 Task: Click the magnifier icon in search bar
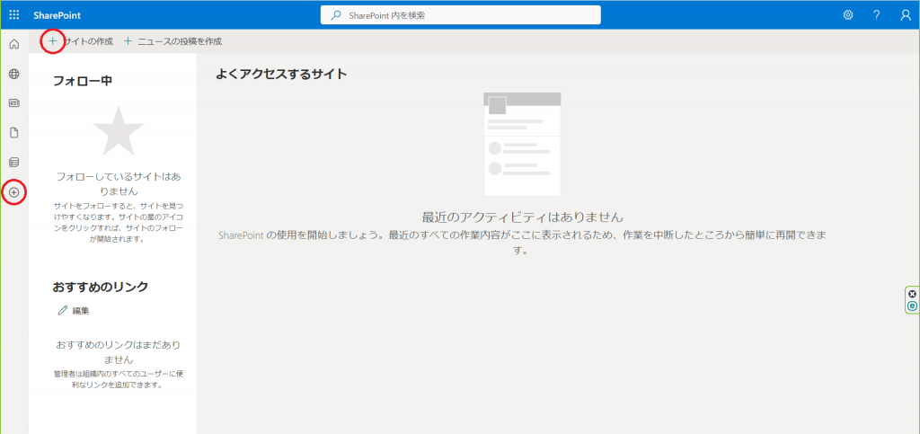point(336,15)
